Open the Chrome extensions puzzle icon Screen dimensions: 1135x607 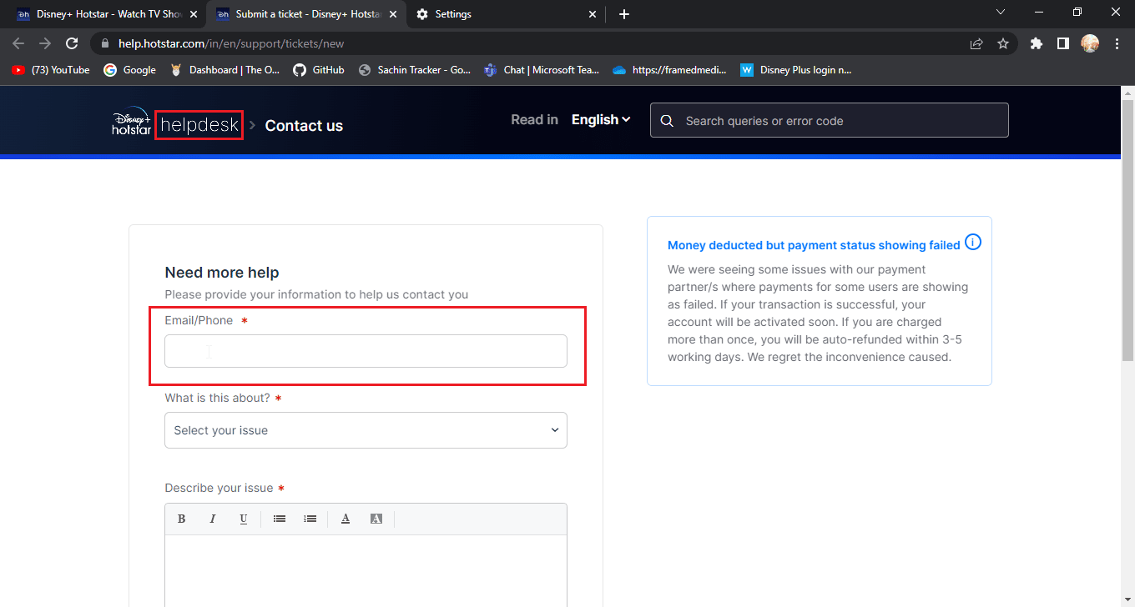[x=1037, y=43]
